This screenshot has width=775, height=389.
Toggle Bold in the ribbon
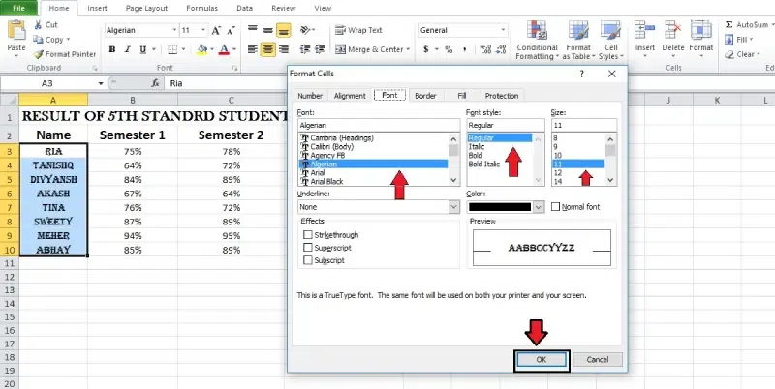[112, 49]
